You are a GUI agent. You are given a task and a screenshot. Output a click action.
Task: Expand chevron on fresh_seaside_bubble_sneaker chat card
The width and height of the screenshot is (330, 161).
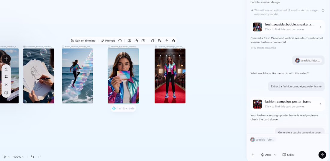[320, 27]
